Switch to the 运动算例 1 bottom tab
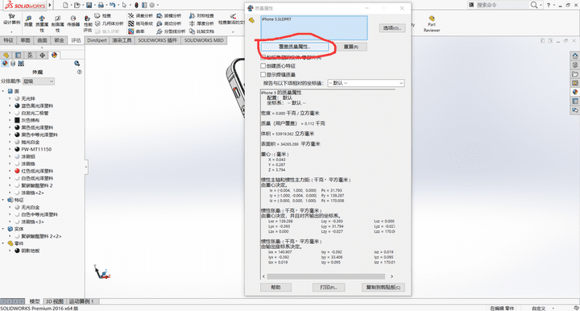580x311 pixels. [x=81, y=301]
